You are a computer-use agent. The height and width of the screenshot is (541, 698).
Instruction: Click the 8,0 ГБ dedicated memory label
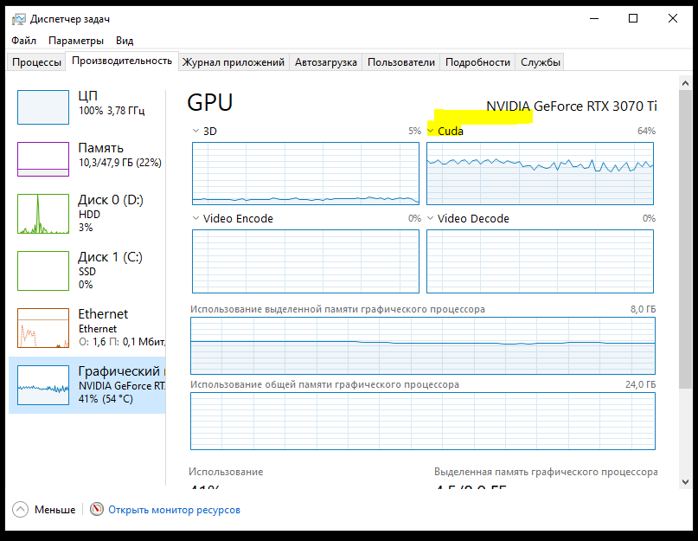pos(643,309)
